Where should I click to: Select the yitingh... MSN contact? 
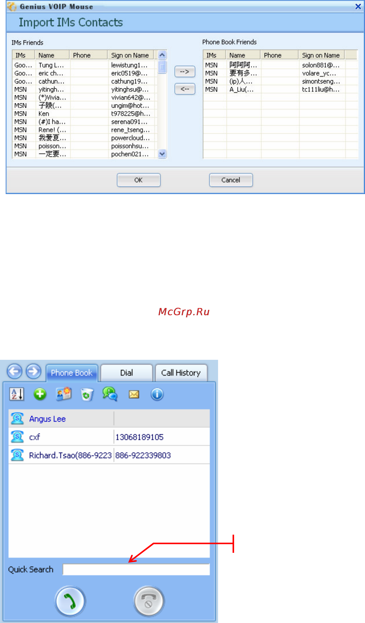[x=85, y=89]
